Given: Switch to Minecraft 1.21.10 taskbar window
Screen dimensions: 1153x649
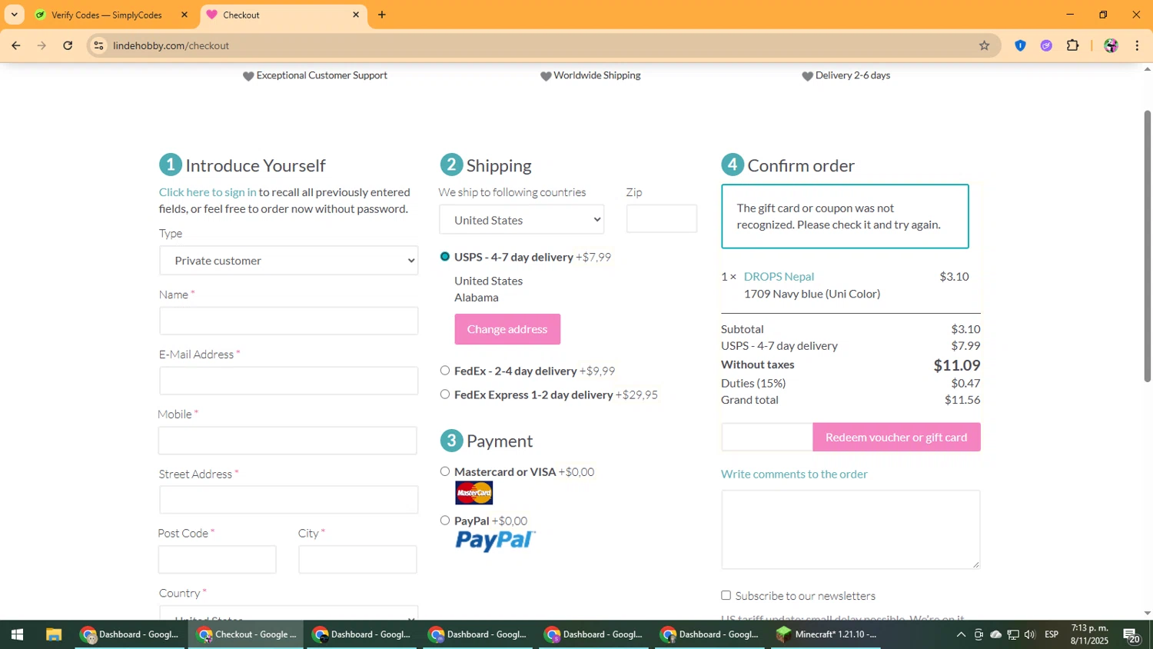Looking at the screenshot, I should [x=826, y=634].
